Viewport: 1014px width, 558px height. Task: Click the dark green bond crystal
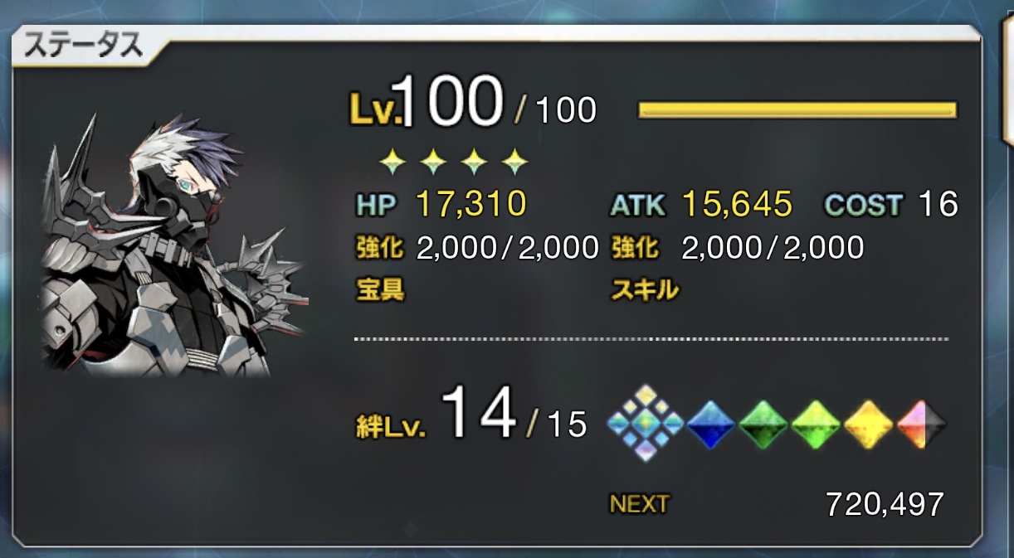pyautogui.click(x=764, y=424)
